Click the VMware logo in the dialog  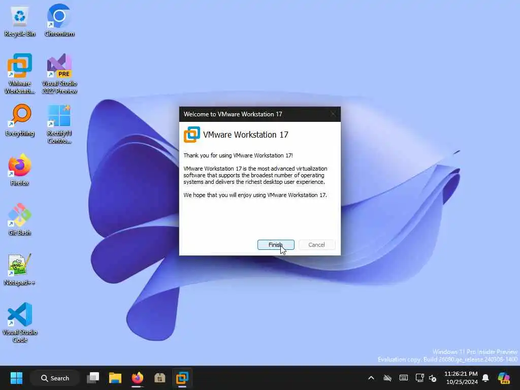(191, 135)
